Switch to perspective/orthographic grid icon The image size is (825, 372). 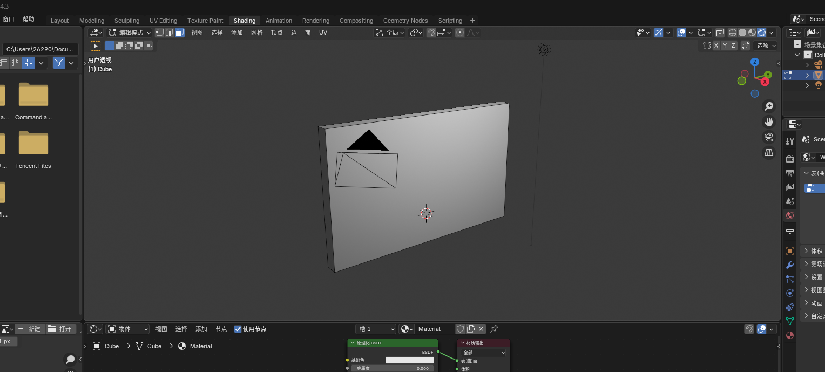point(769,153)
